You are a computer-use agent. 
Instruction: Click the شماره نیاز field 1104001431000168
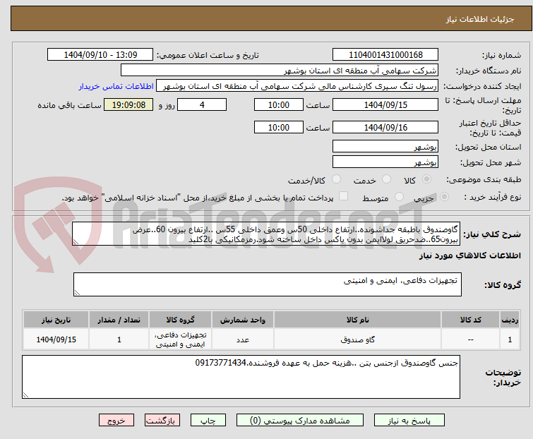pos(385,55)
